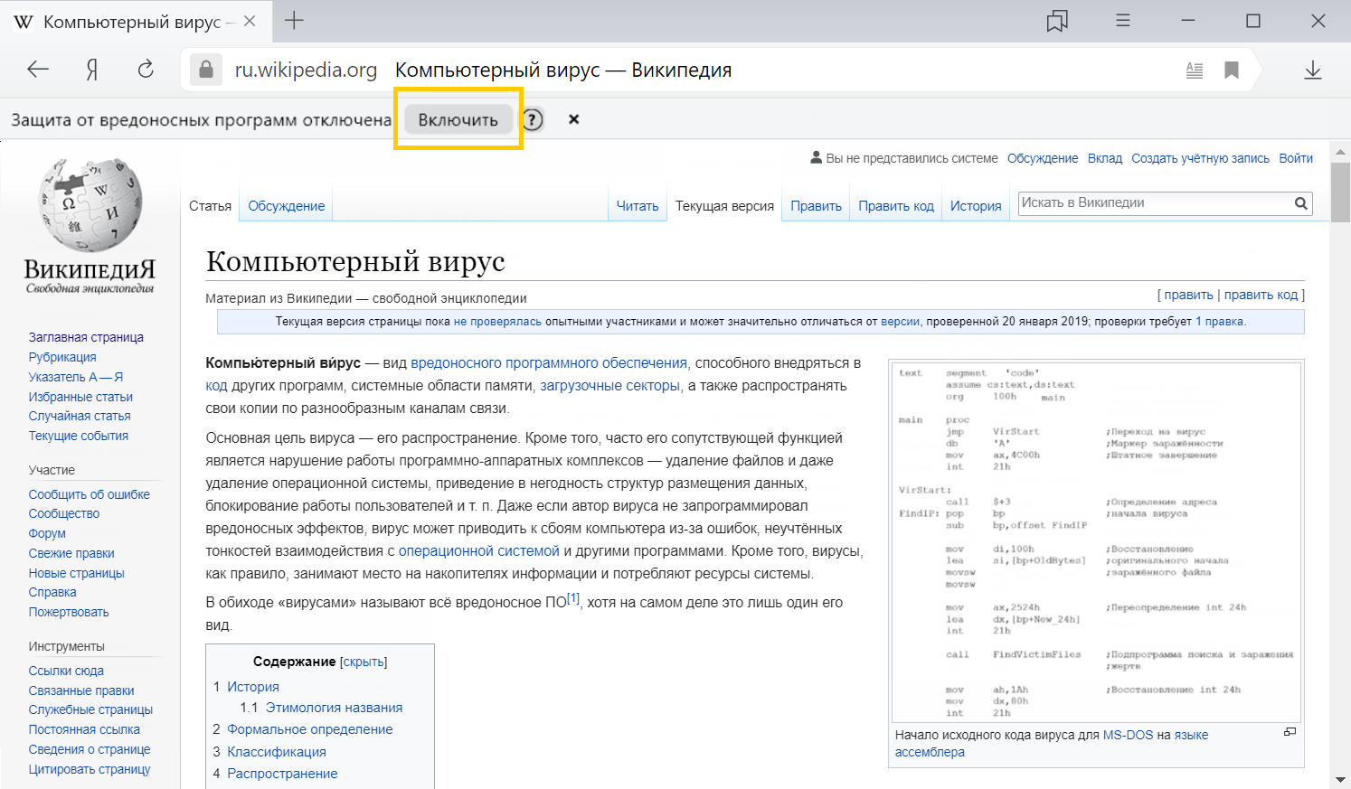Open 'Заглавная страница' in the sidebar
Image resolution: width=1351 pixels, height=789 pixels.
click(x=86, y=337)
